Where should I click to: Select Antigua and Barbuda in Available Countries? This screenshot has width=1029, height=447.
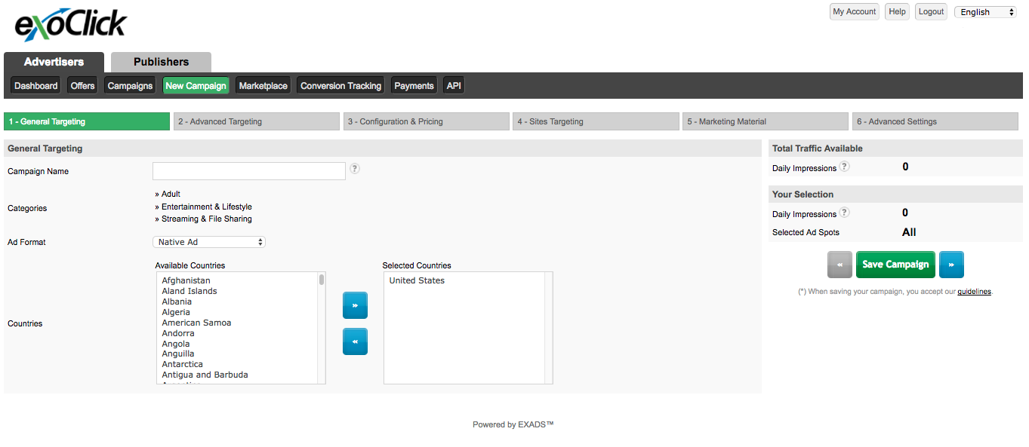click(x=205, y=375)
